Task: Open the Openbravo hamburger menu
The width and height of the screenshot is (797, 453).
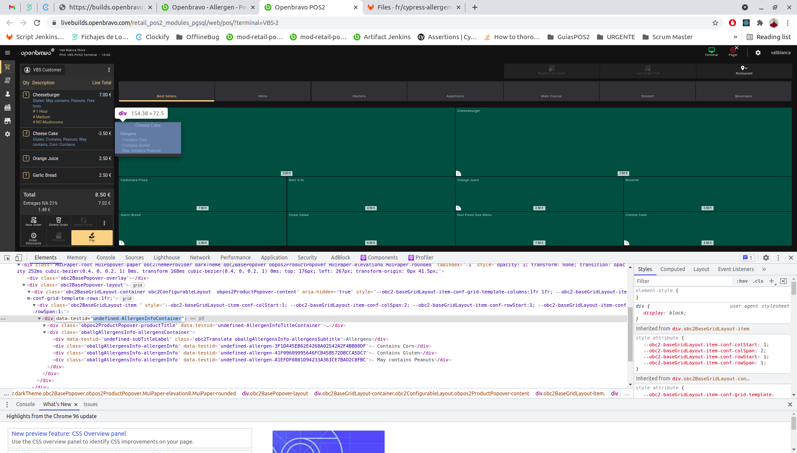Action: [7, 52]
